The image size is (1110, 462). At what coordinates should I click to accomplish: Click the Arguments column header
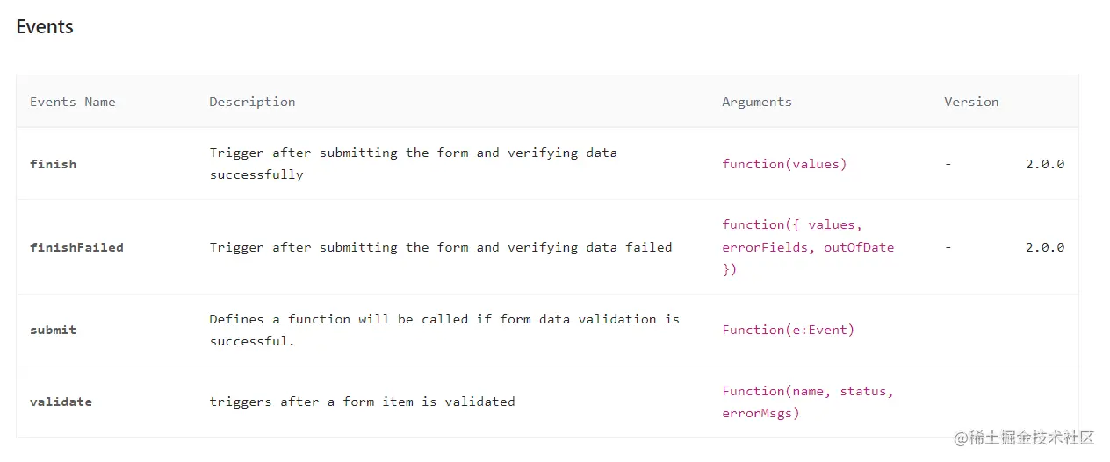(757, 102)
